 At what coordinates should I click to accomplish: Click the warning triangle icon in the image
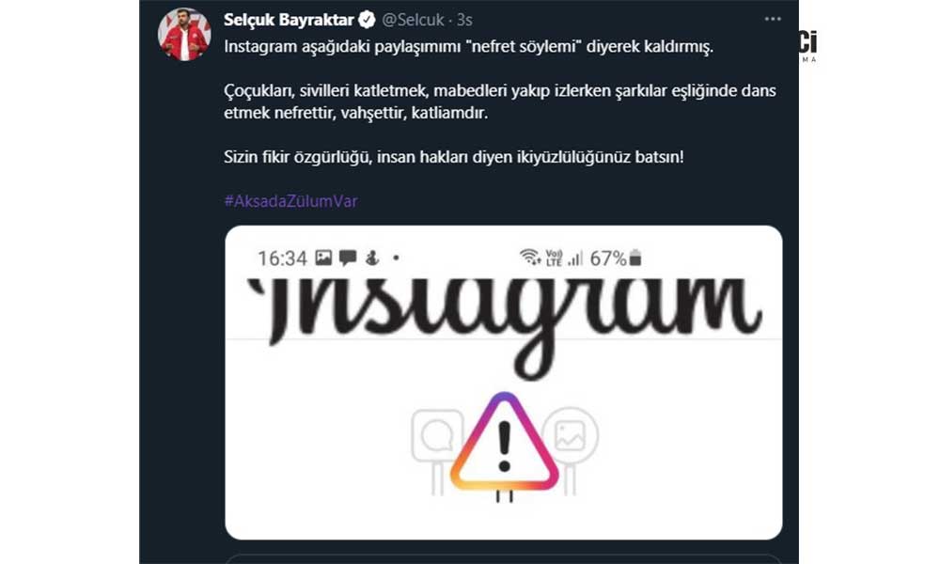coord(504,442)
